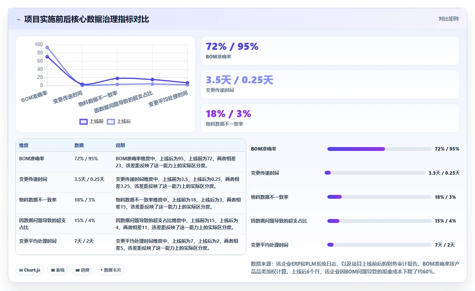Click the 因数据问题导致的超支占比 progress bar
The width and height of the screenshot is (475, 291).
pyautogui.click(x=379, y=221)
